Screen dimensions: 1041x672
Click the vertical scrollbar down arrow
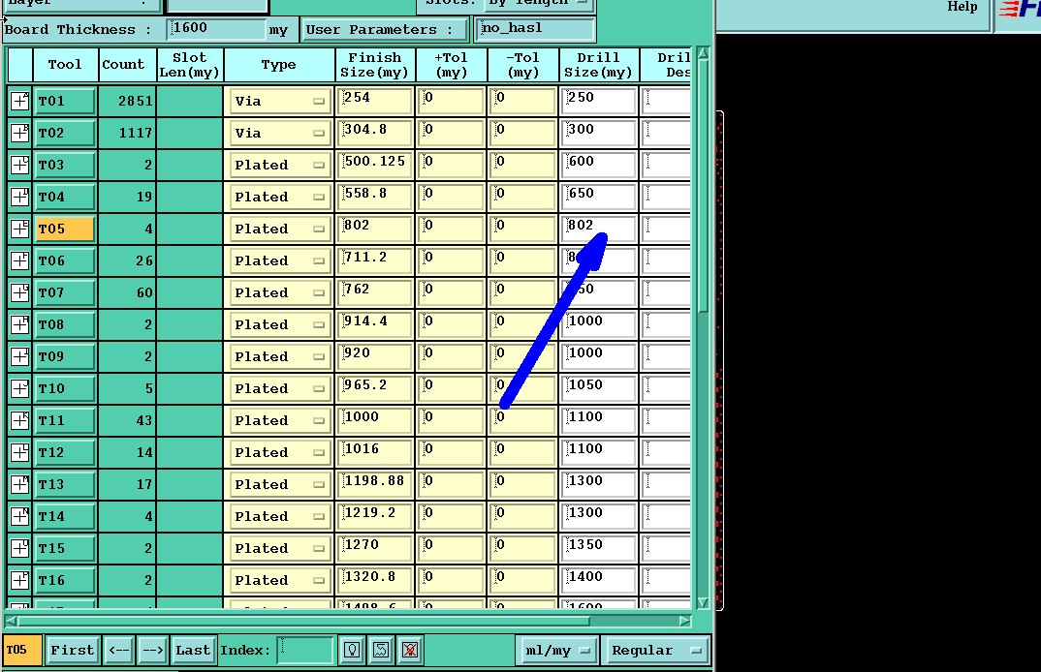703,602
